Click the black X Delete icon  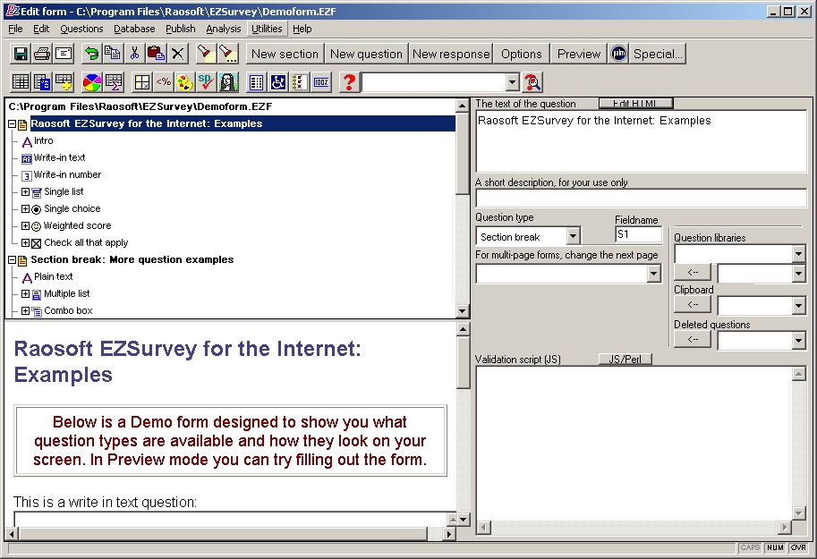coord(177,54)
